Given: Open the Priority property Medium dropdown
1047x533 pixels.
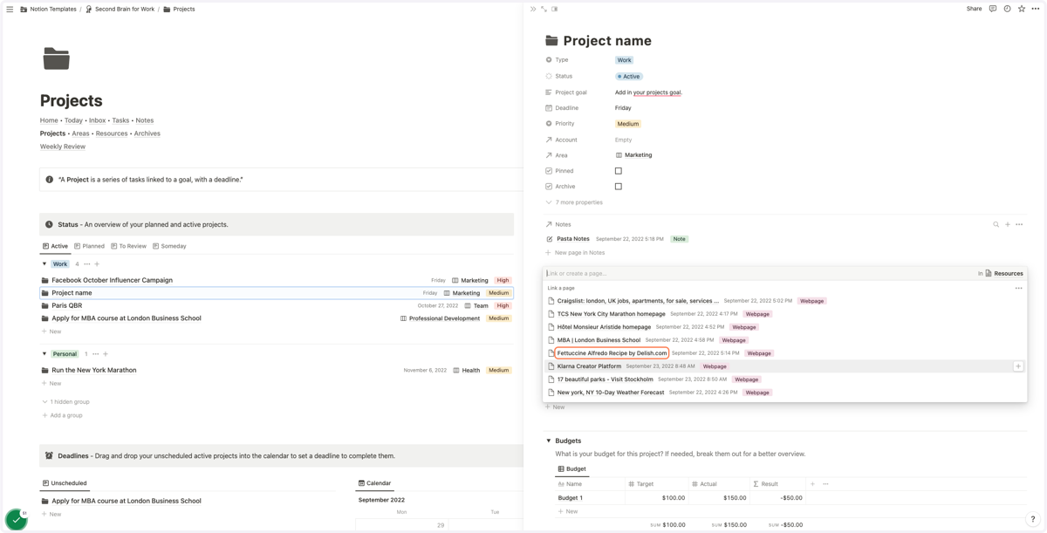Looking at the screenshot, I should click(628, 124).
